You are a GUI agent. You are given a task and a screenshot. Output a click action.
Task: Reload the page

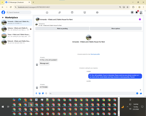(11, 7)
